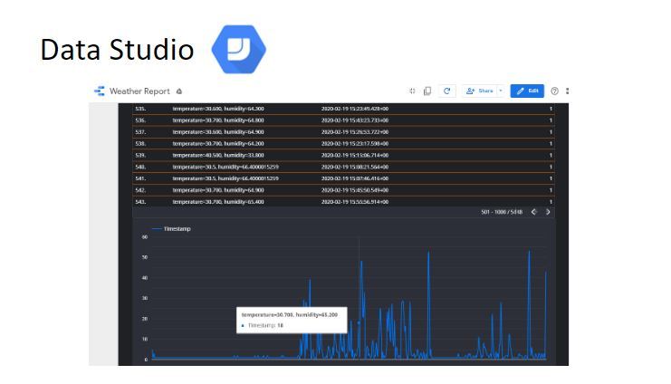
Task: Click row 542 temperature=30.700 humidity=64.900 cell
Action: 218,190
